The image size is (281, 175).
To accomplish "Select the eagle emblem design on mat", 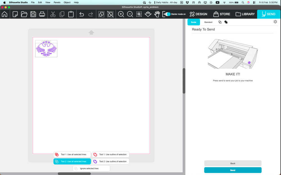I will [46, 49].
